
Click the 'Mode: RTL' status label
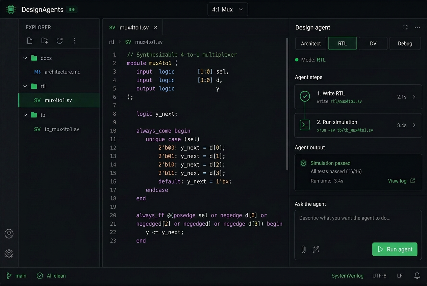point(313,60)
